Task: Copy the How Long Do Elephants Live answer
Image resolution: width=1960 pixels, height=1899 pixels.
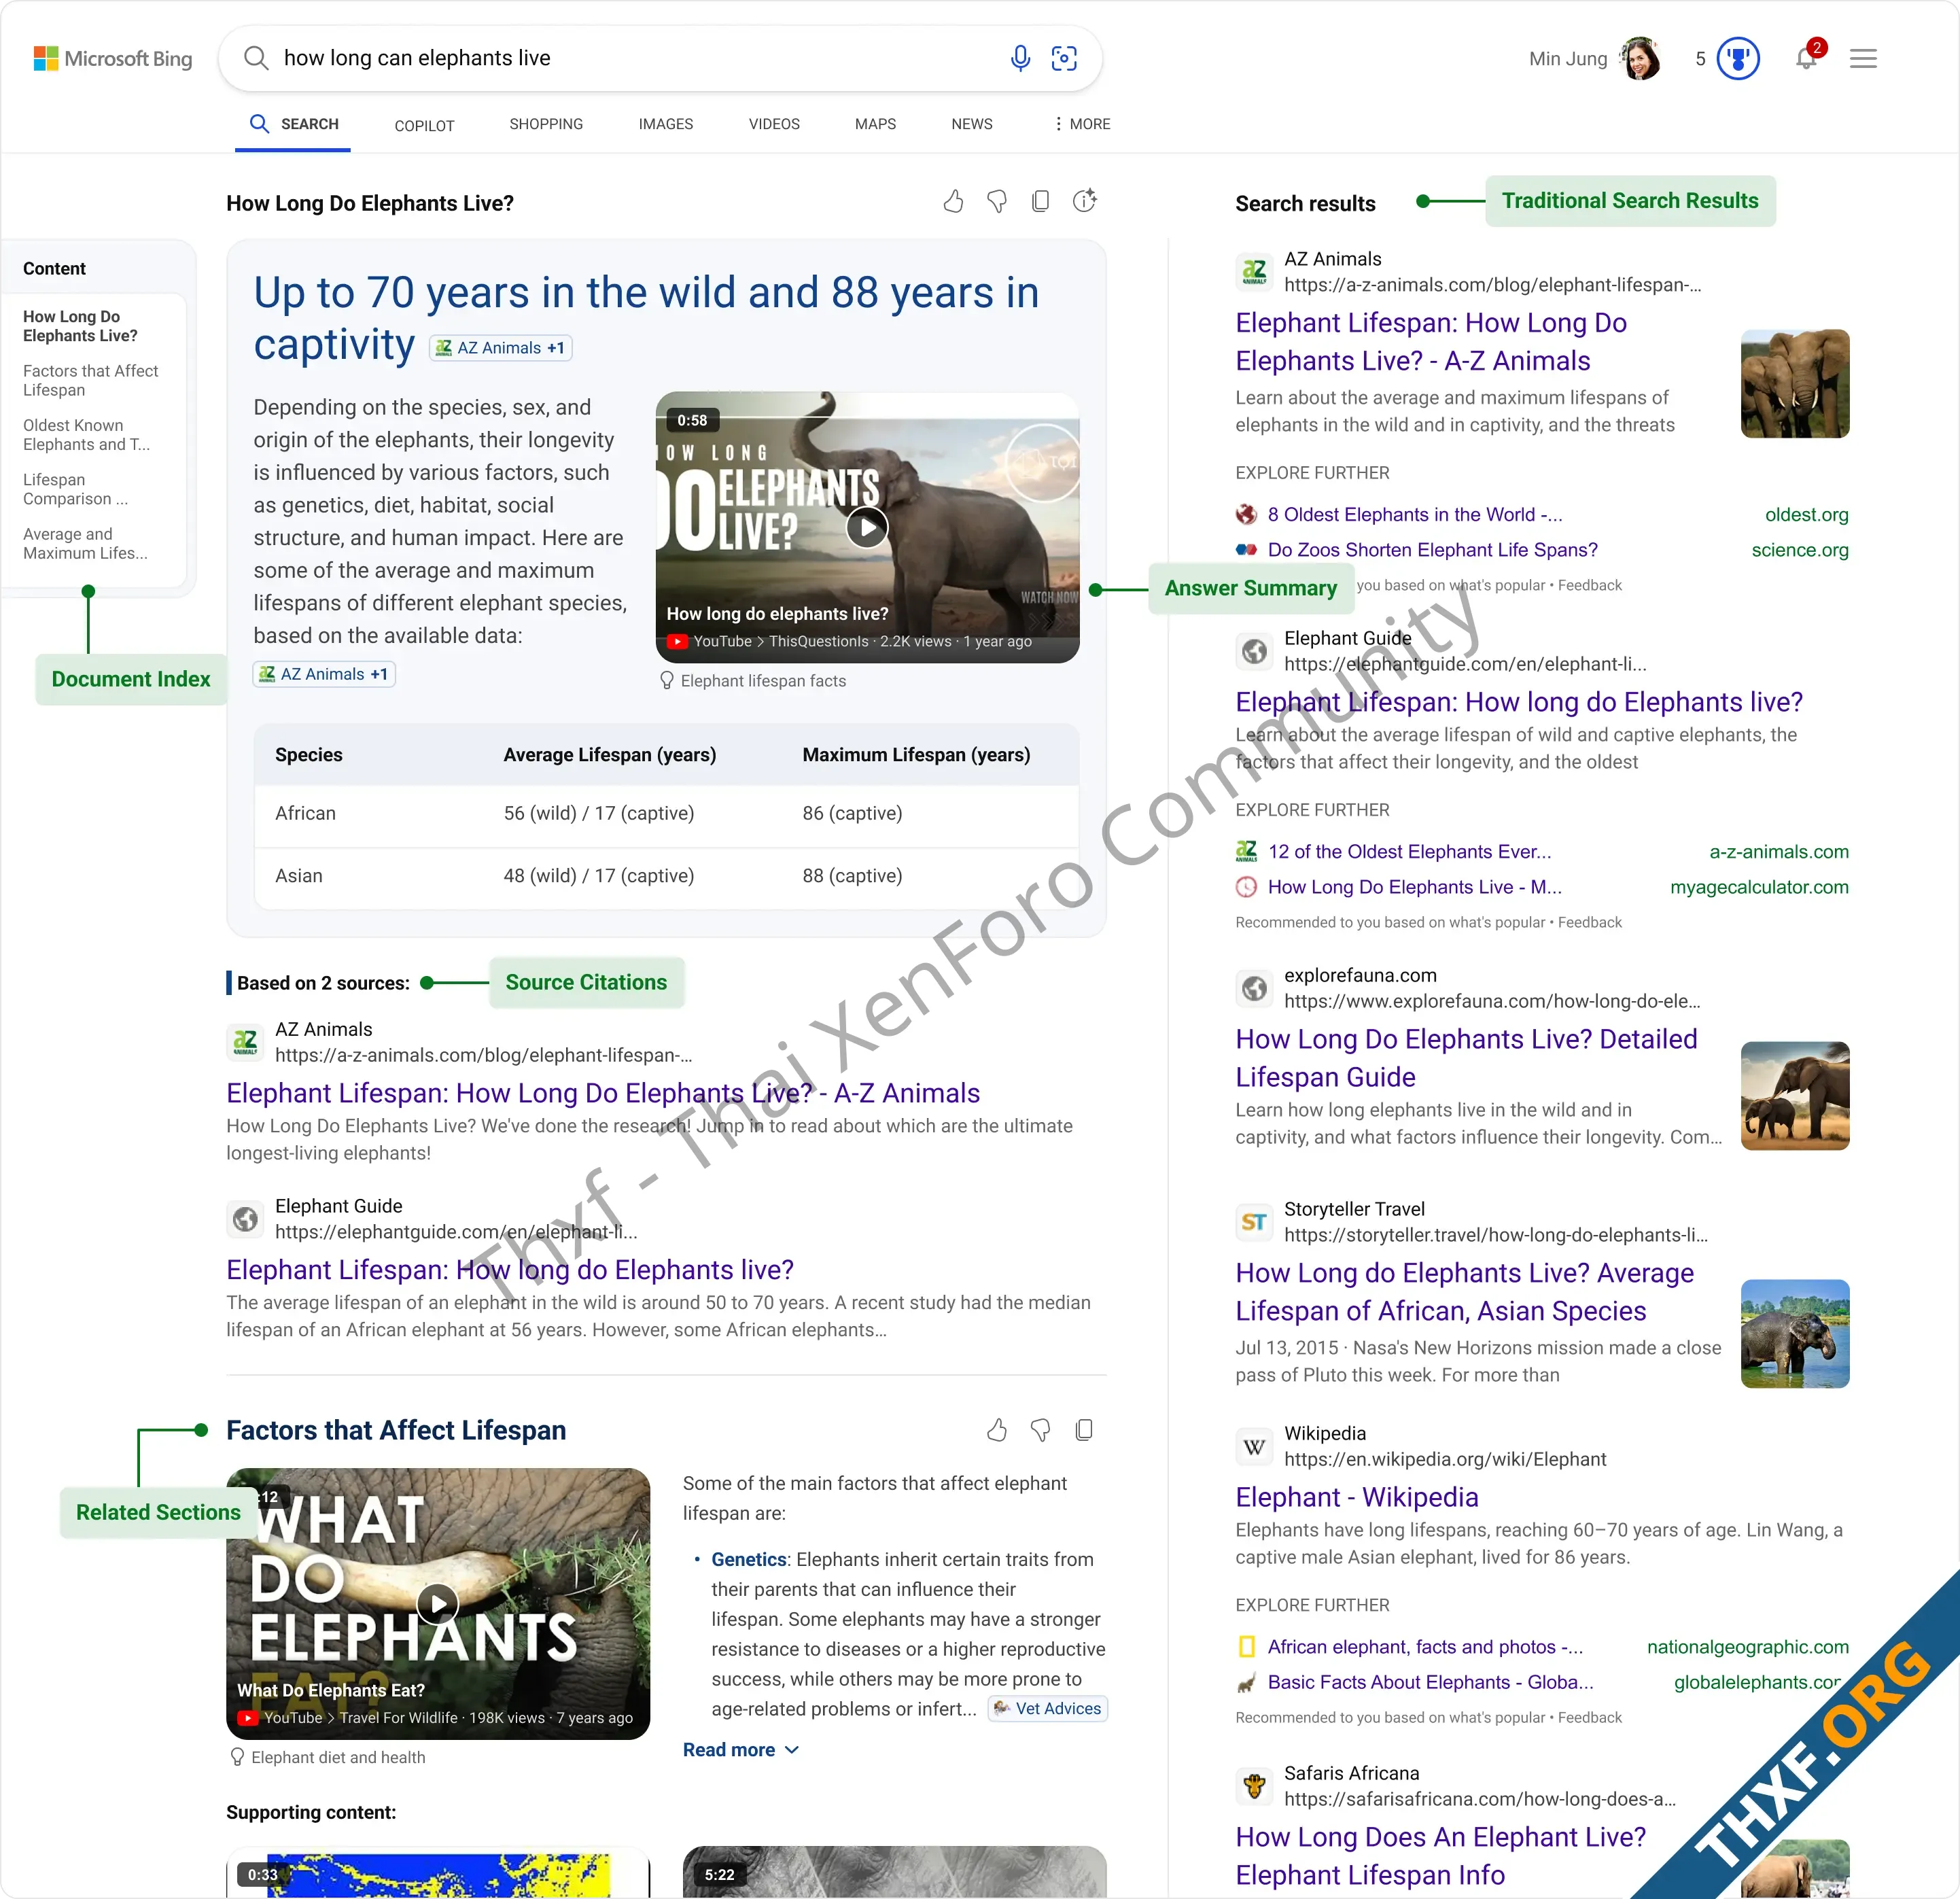Action: pyautogui.click(x=1040, y=202)
